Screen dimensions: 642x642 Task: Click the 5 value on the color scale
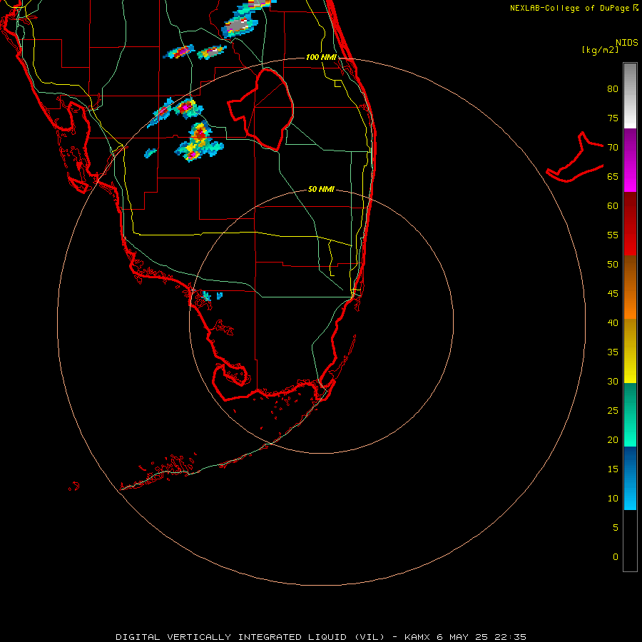coord(616,528)
